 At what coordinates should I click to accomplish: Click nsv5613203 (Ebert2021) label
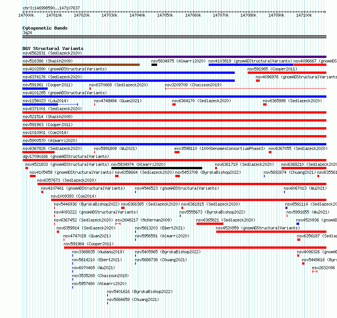click(x=160, y=228)
